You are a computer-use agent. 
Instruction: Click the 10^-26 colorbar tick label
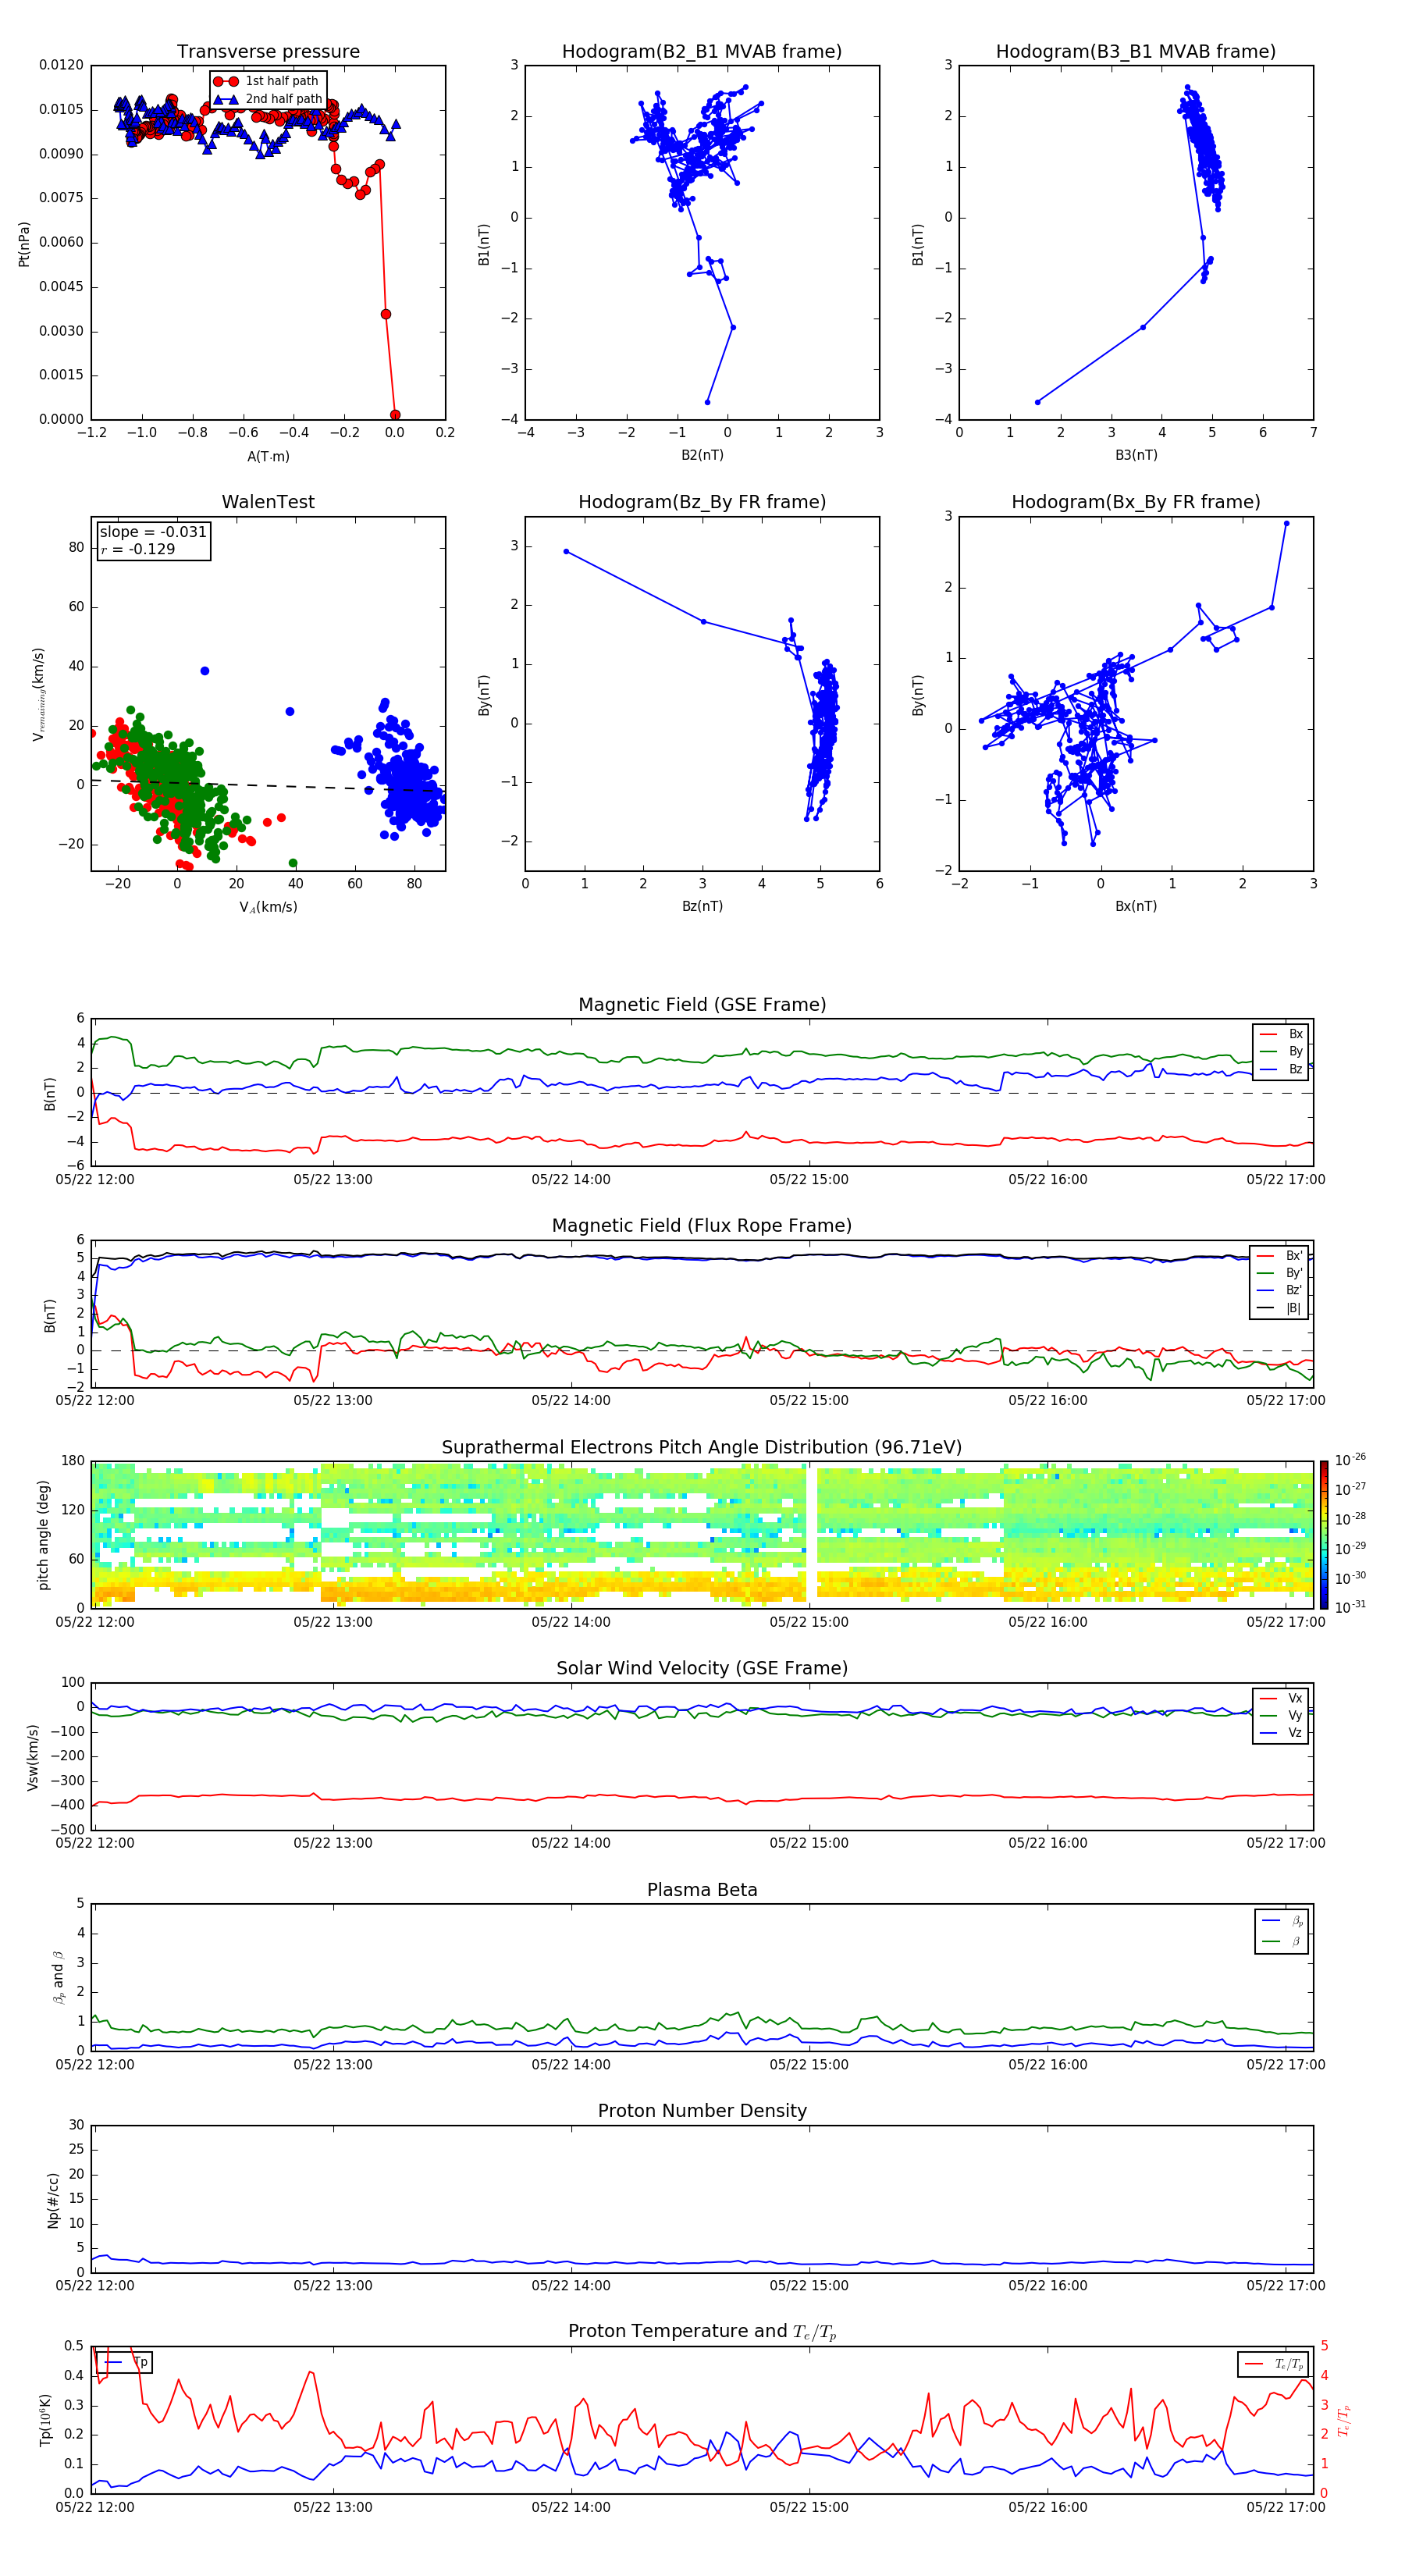tap(1350, 1460)
